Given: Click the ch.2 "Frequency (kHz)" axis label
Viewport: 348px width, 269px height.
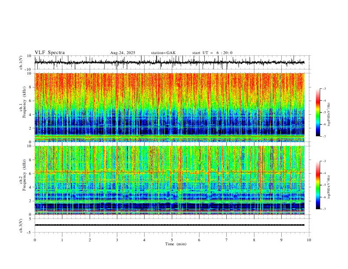Looking at the screenshot, I should coord(25,175).
